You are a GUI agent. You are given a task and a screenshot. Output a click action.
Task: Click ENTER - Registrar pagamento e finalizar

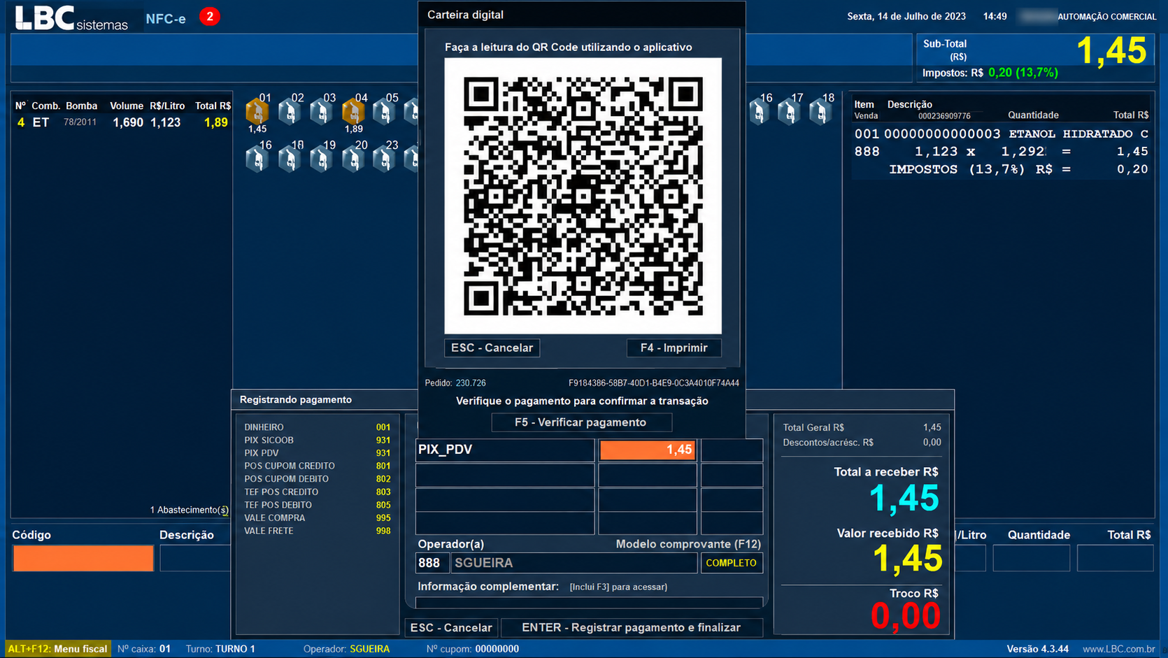coord(631,628)
